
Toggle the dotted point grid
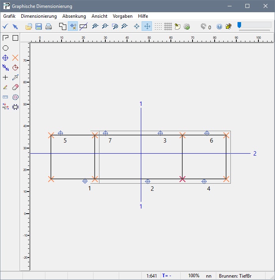158,26
